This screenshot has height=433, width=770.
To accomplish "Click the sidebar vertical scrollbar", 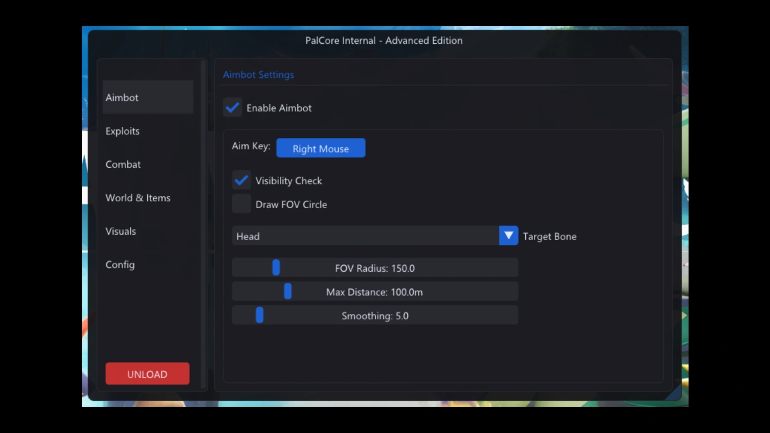I will pyautogui.click(x=203, y=225).
